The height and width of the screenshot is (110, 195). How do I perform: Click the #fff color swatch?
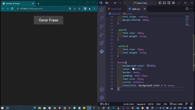(x=133, y=69)
